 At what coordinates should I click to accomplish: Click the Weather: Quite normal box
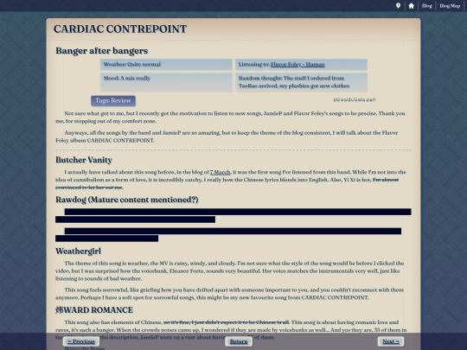(x=166, y=64)
